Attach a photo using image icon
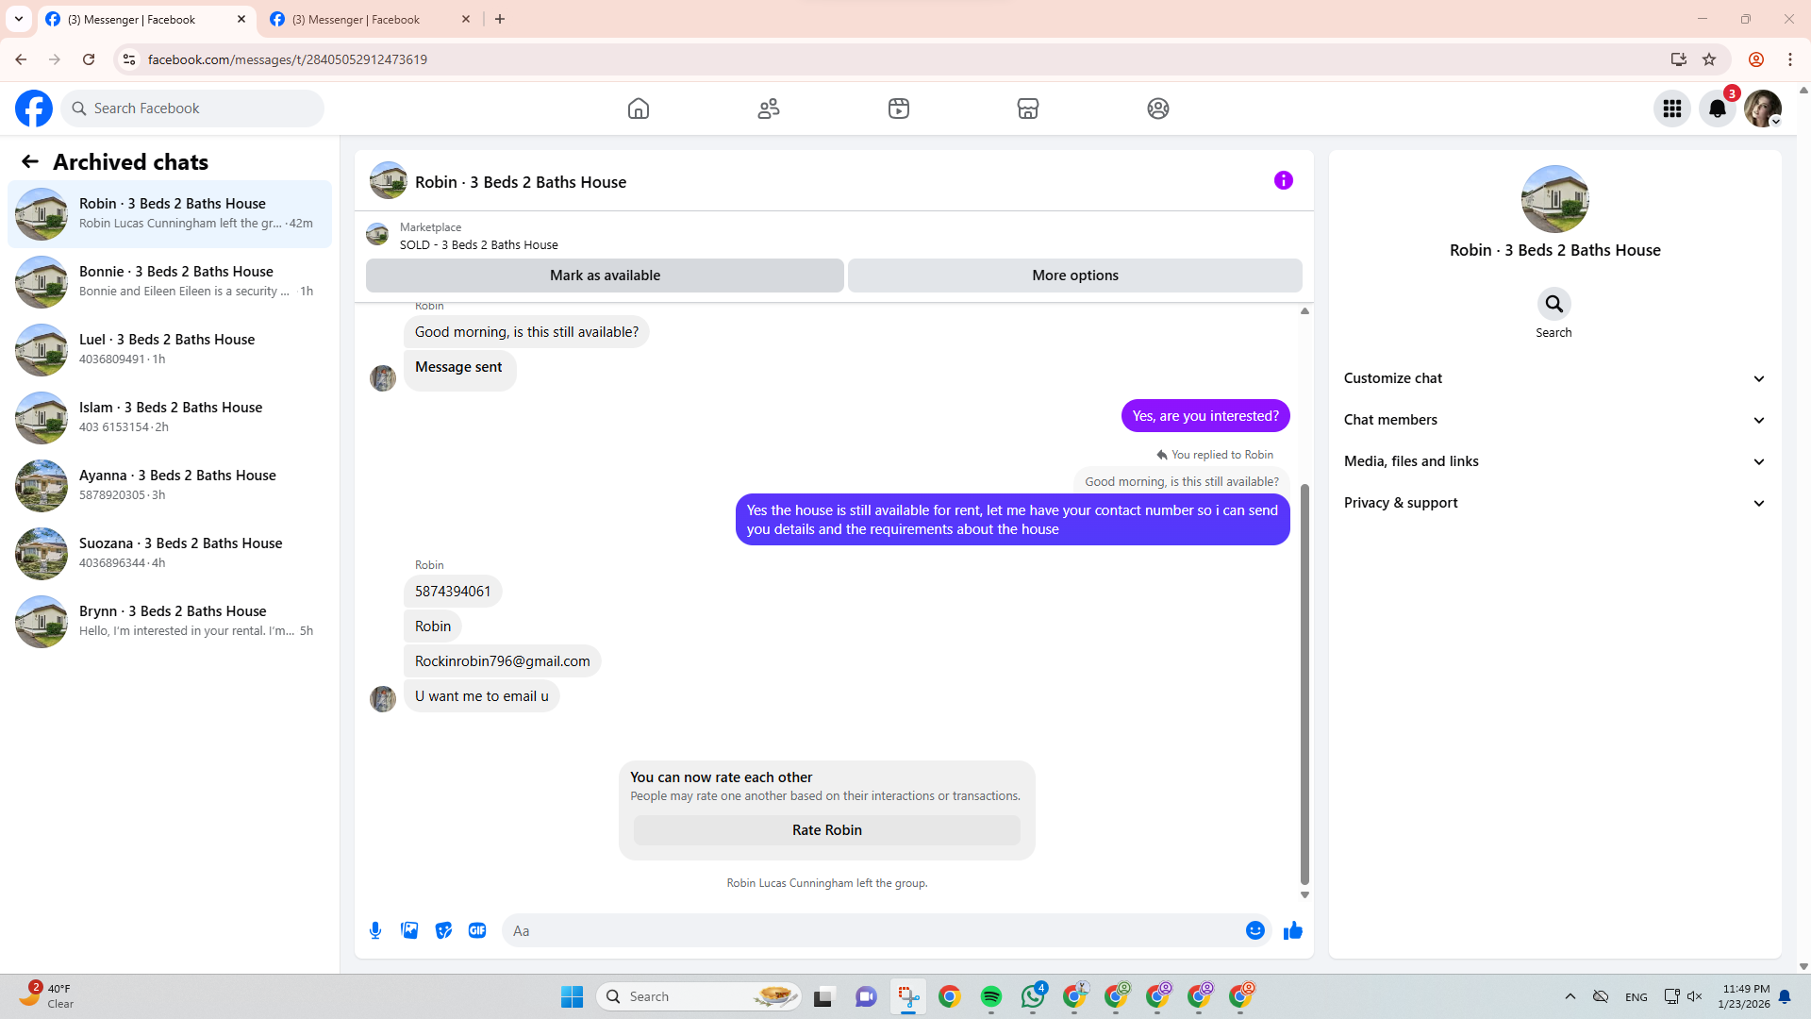The height and width of the screenshot is (1019, 1811). [409, 930]
